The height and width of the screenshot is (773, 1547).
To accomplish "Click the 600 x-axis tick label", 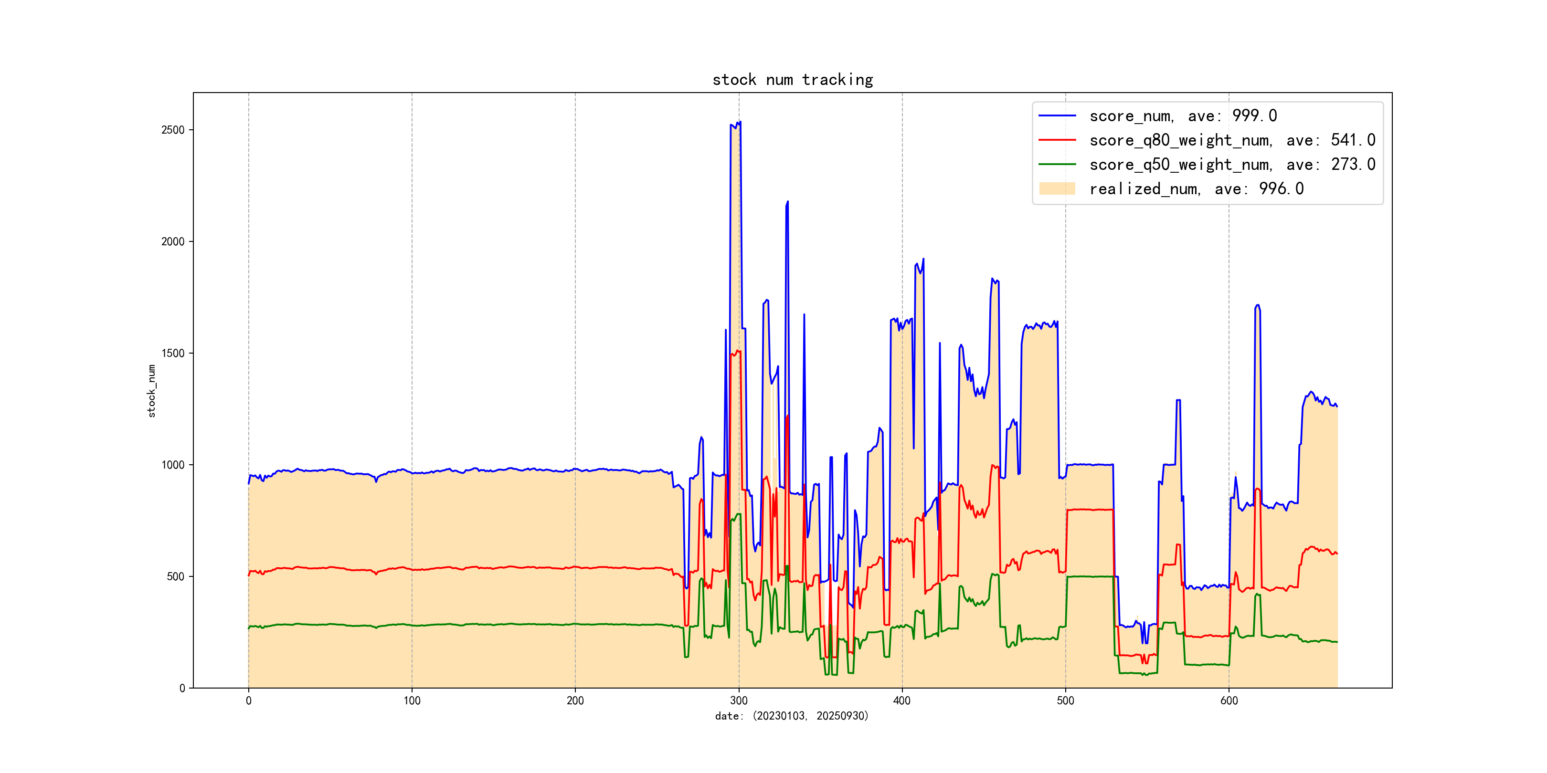I will 1229,701.
